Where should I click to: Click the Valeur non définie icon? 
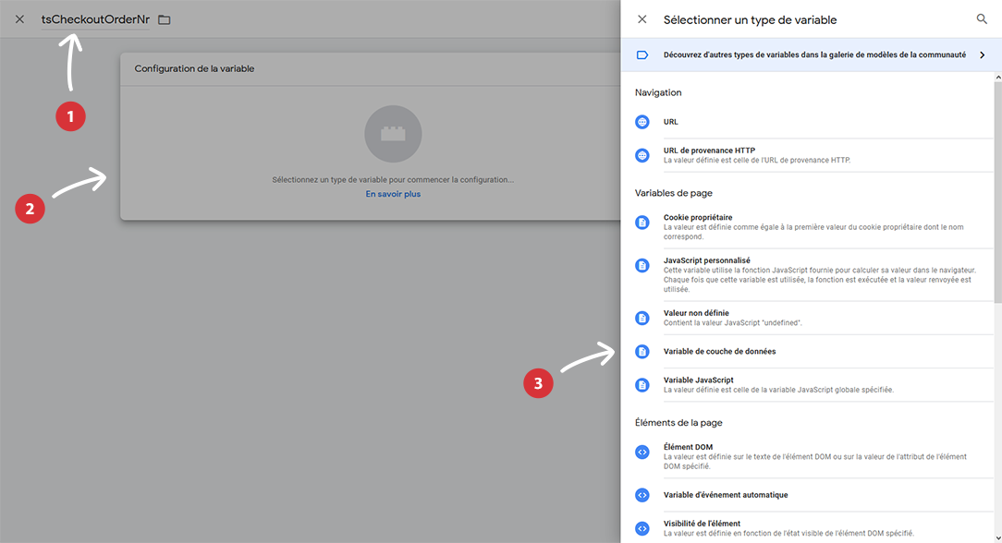pyautogui.click(x=642, y=318)
